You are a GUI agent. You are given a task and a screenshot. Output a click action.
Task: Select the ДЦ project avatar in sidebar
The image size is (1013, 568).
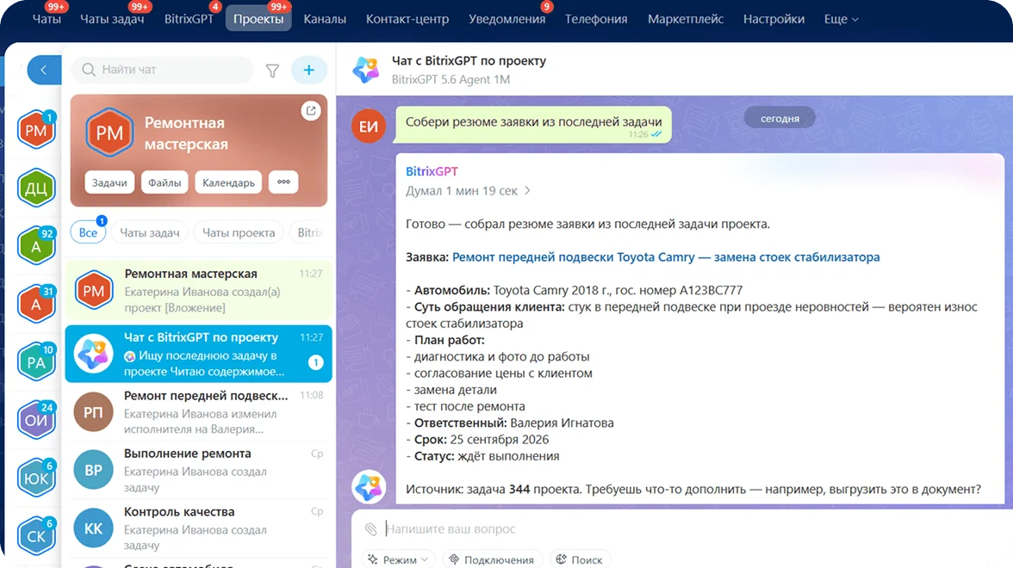(36, 188)
